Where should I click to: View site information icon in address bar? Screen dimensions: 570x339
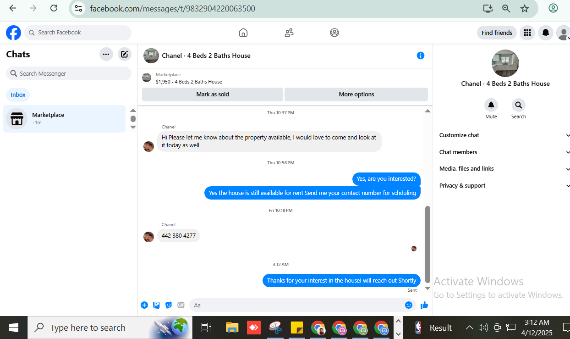tap(78, 8)
